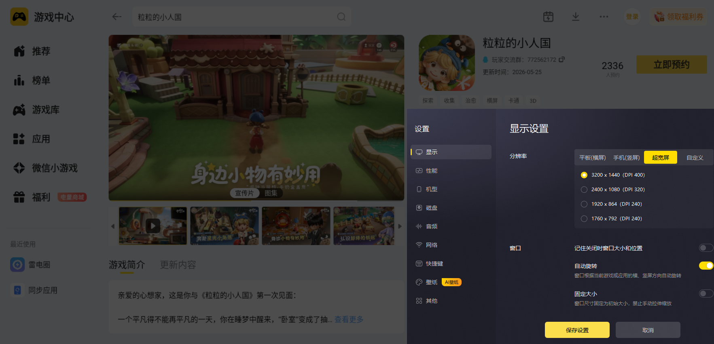Open the calendar check-in icon
The image size is (714, 344).
pos(548,17)
